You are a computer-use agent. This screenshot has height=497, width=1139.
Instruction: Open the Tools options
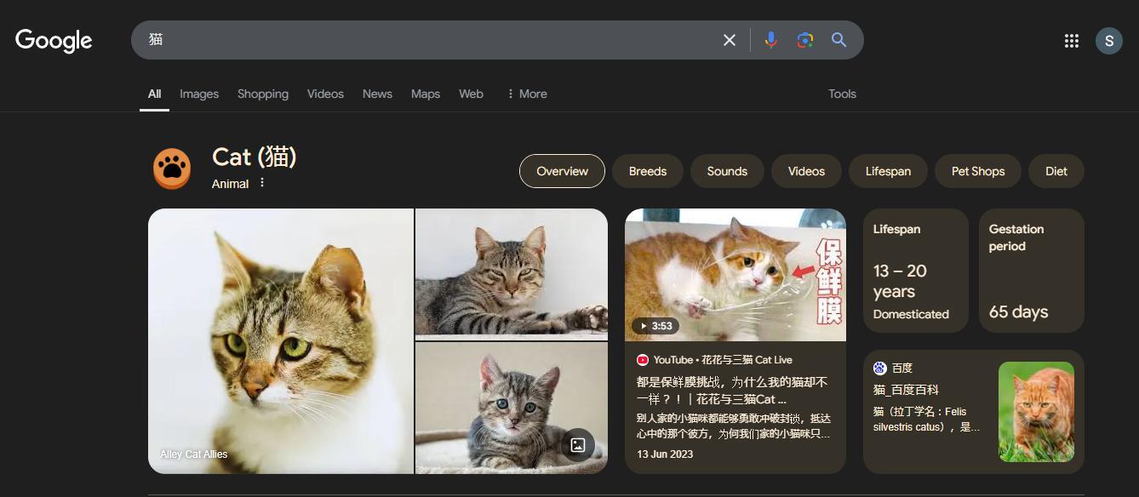click(x=842, y=94)
